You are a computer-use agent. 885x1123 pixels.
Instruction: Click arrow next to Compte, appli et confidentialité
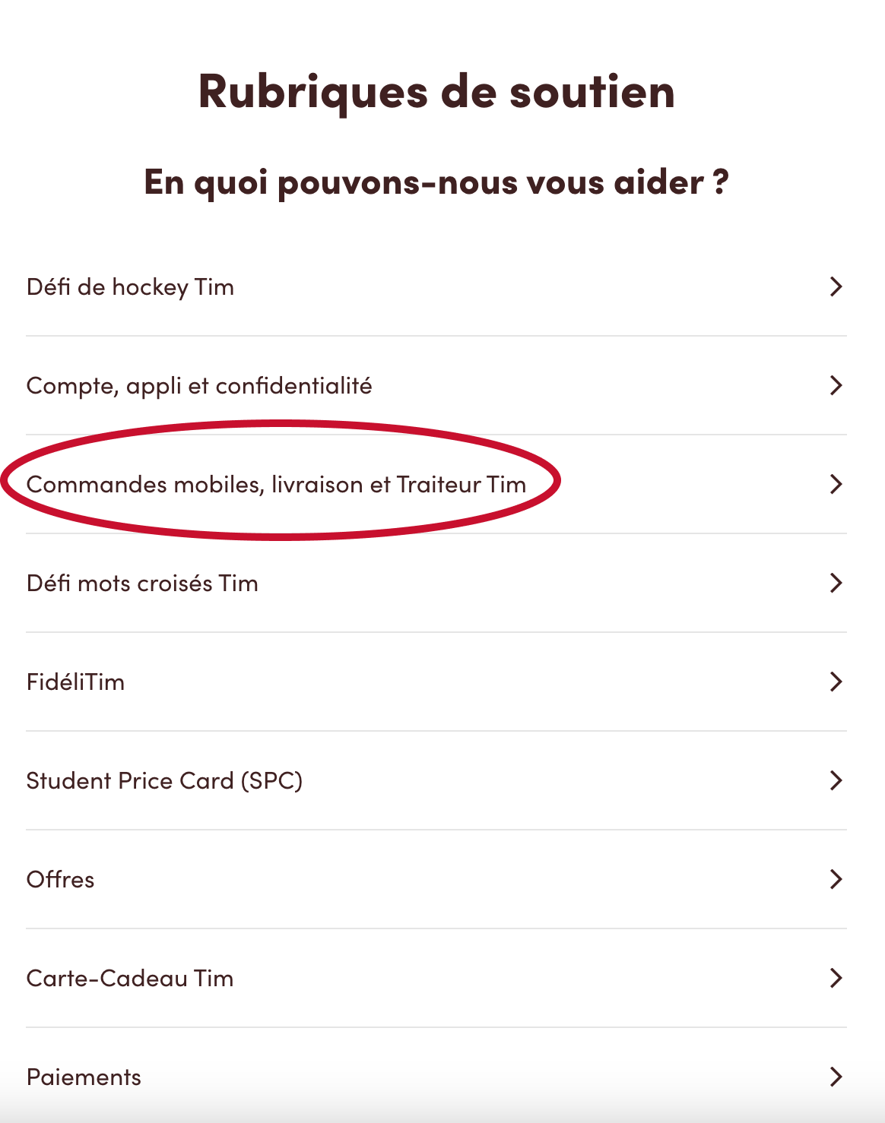[x=836, y=386]
